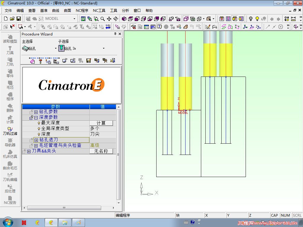The width and height of the screenshot is (303, 227).
Task: Click the lock icon beside 毛坯管理与夹头检查
Action: click(x=31, y=145)
